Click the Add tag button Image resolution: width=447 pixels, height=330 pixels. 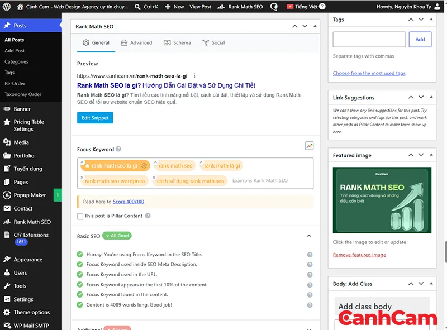tap(420, 39)
